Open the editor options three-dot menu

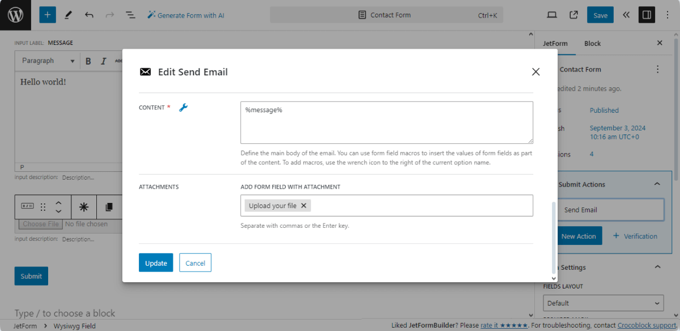[668, 14]
